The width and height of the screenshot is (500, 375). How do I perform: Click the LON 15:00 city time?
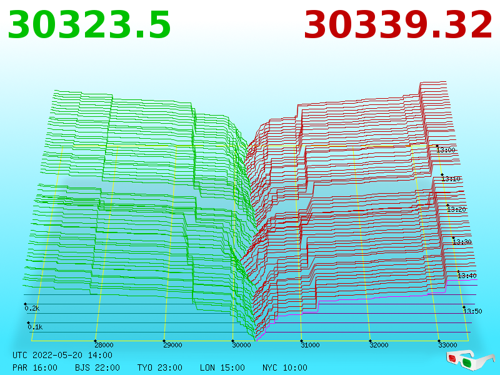click(x=222, y=367)
